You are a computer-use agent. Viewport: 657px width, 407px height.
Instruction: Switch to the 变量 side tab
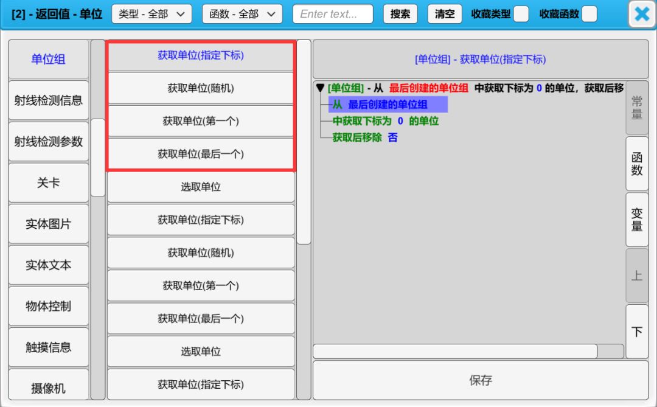point(636,220)
